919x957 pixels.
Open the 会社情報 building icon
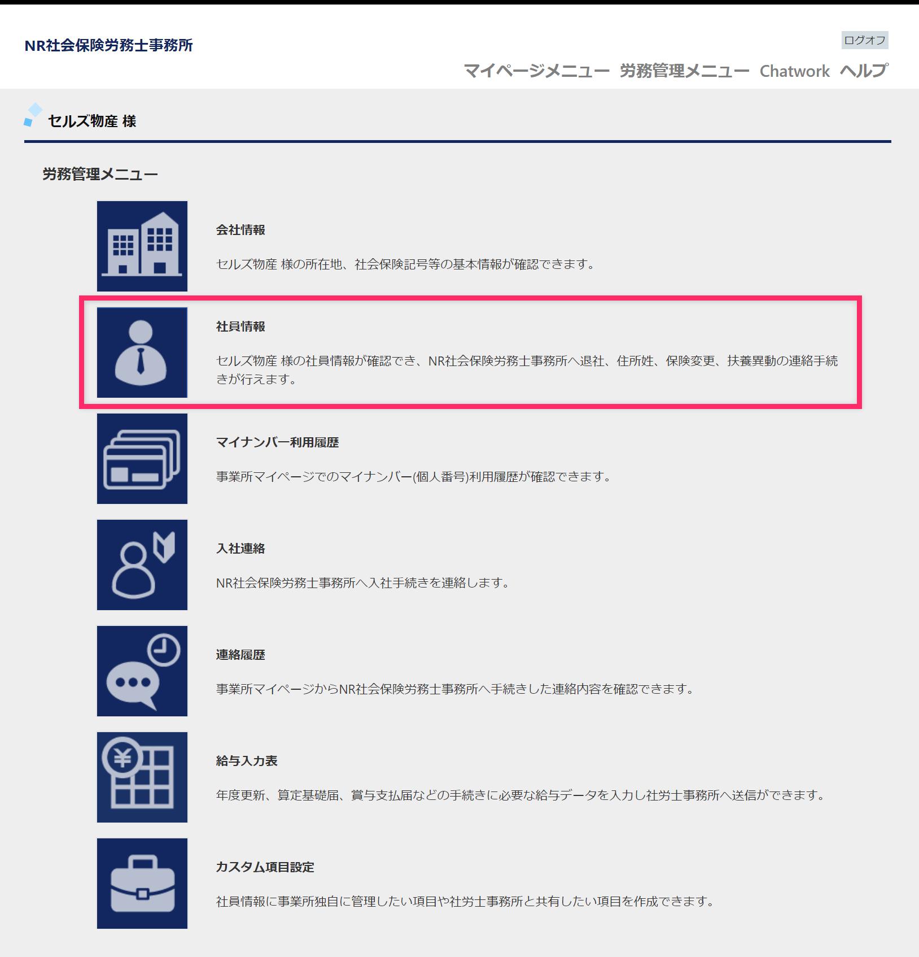click(142, 246)
